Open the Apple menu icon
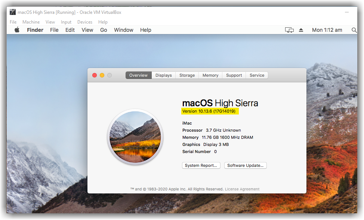 click(x=17, y=30)
